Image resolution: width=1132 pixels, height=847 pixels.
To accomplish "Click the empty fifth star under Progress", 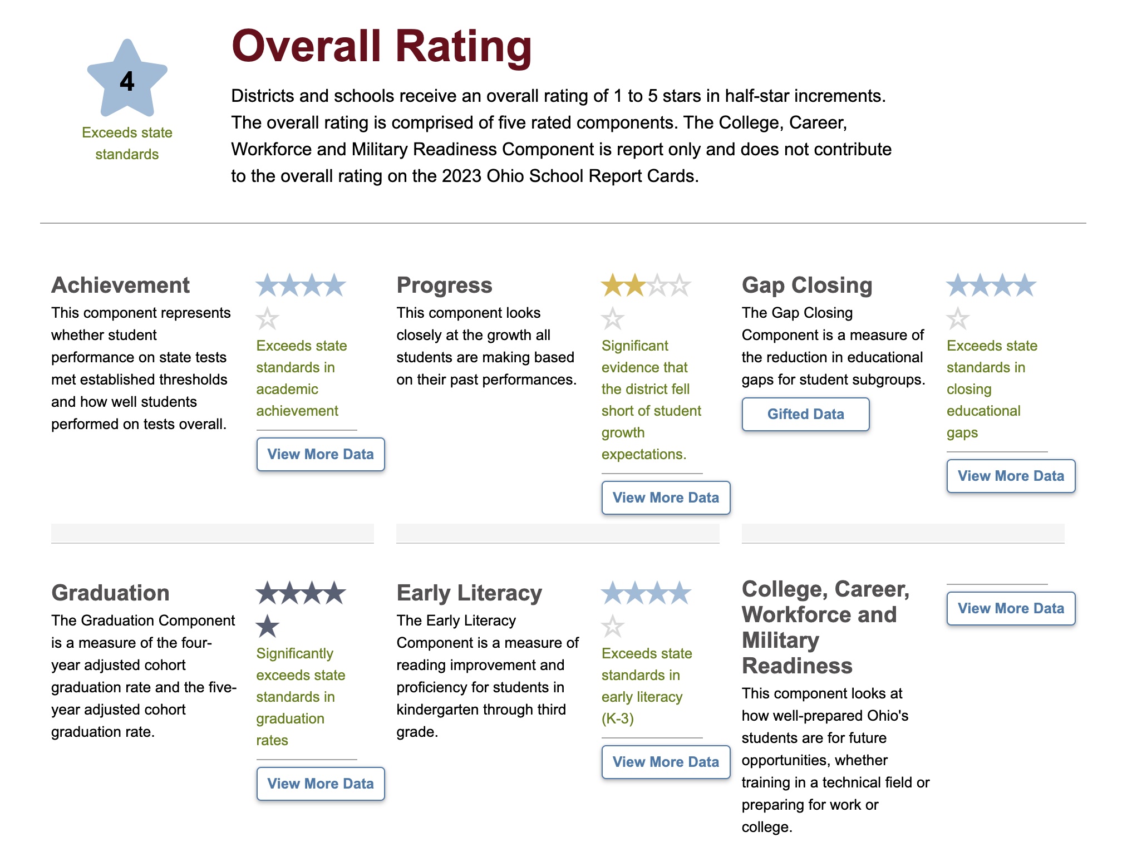I will (x=613, y=319).
